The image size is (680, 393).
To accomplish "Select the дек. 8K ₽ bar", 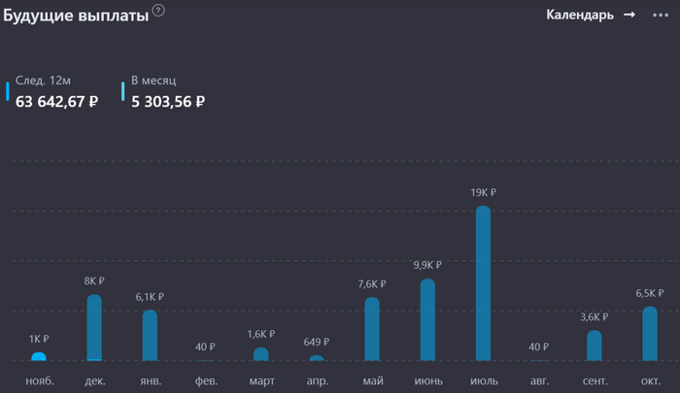I will coord(94,328).
